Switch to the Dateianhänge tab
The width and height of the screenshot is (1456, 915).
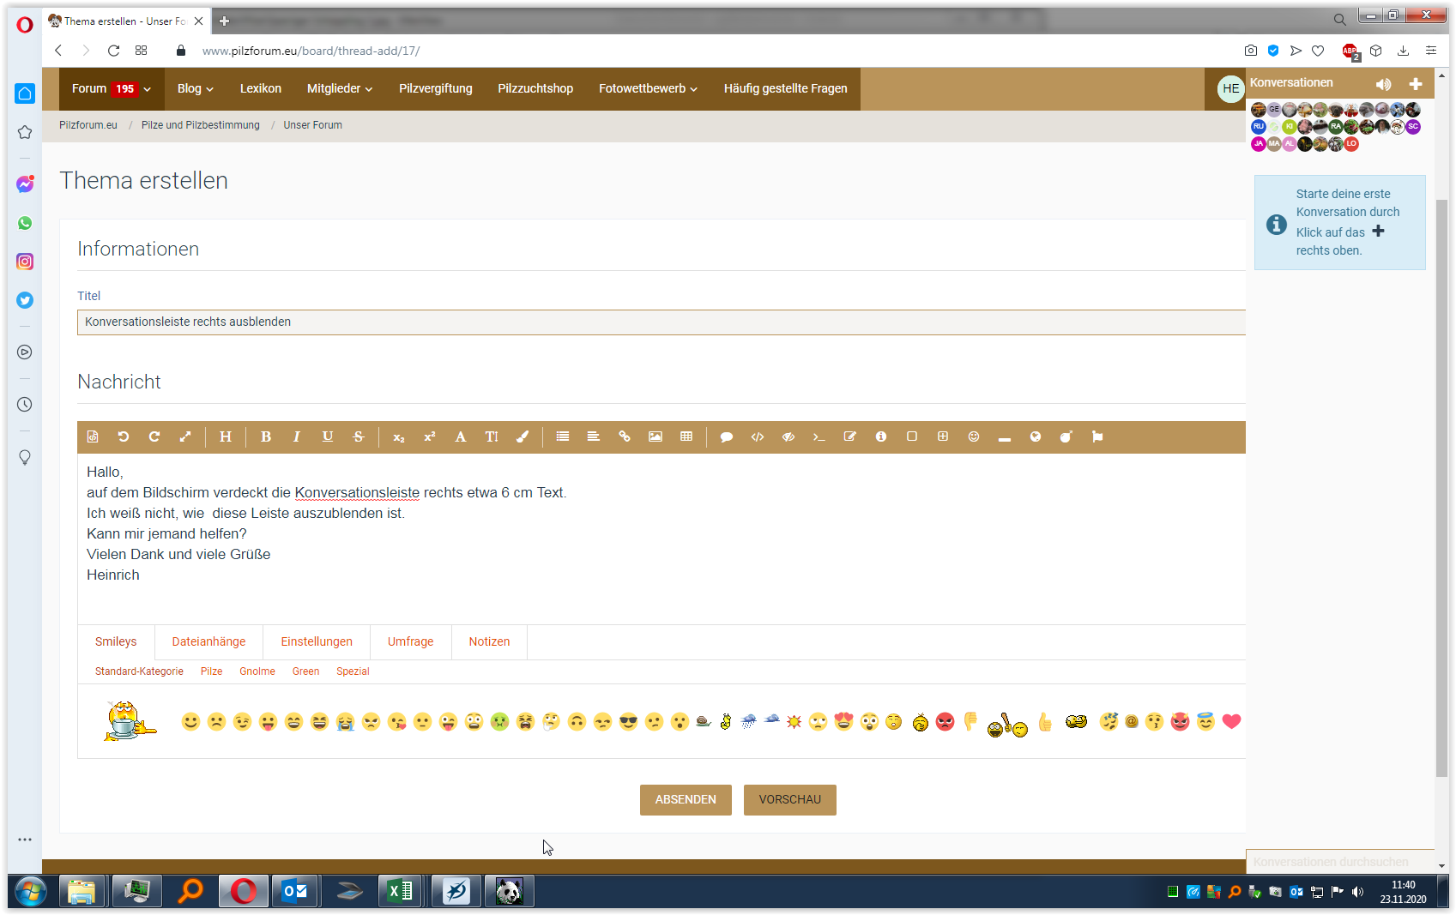coord(208,641)
